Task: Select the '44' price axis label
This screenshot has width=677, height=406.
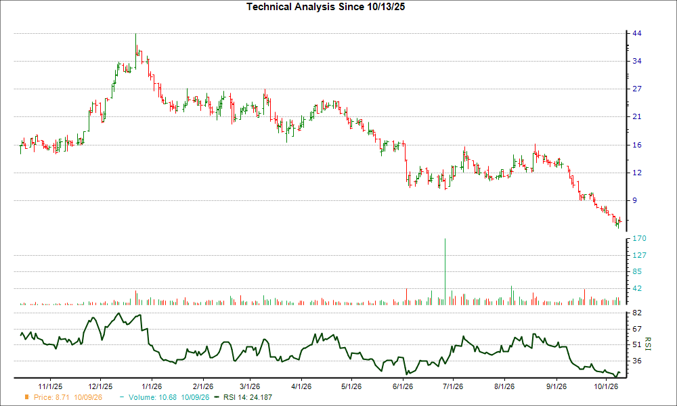Action: coord(637,34)
